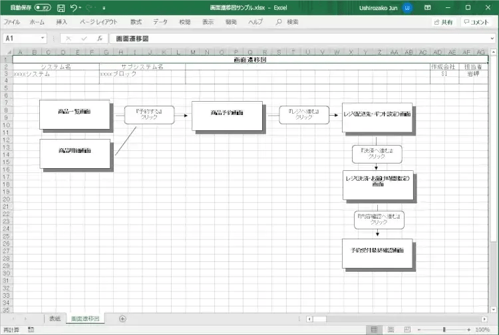499x335 pixels.
Task: Open the 挿入 ribbon tab
Action: point(62,22)
